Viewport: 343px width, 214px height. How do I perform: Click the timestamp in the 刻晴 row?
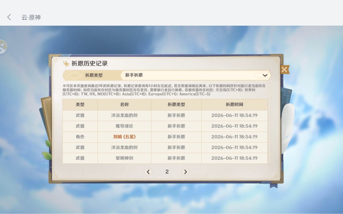[234, 137]
